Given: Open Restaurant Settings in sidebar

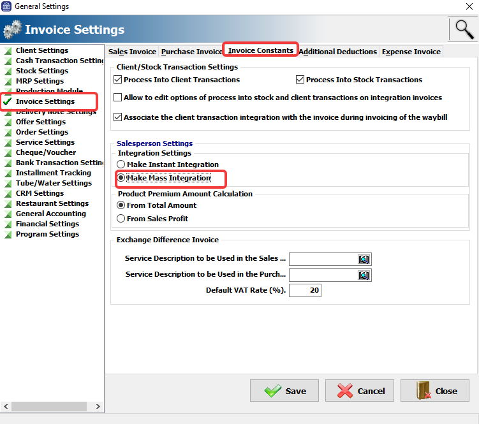Looking at the screenshot, I should 52,203.
